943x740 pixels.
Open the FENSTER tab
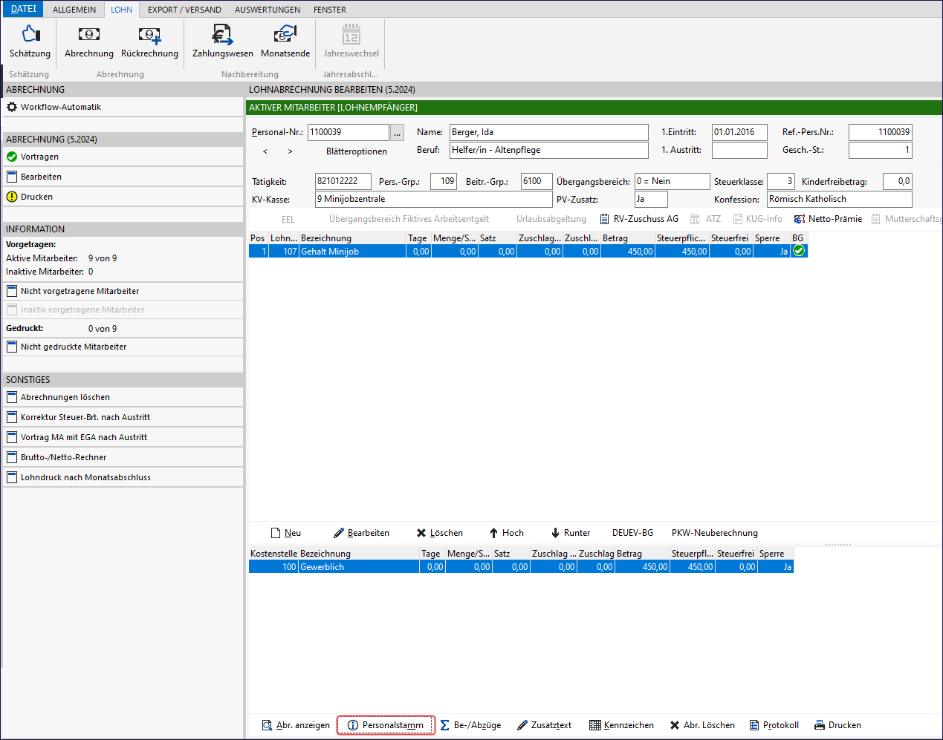330,10
